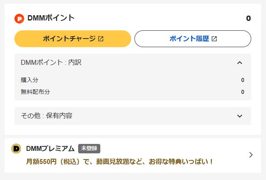Click the 未登録 status badge
The image size is (266, 180).
point(89,148)
